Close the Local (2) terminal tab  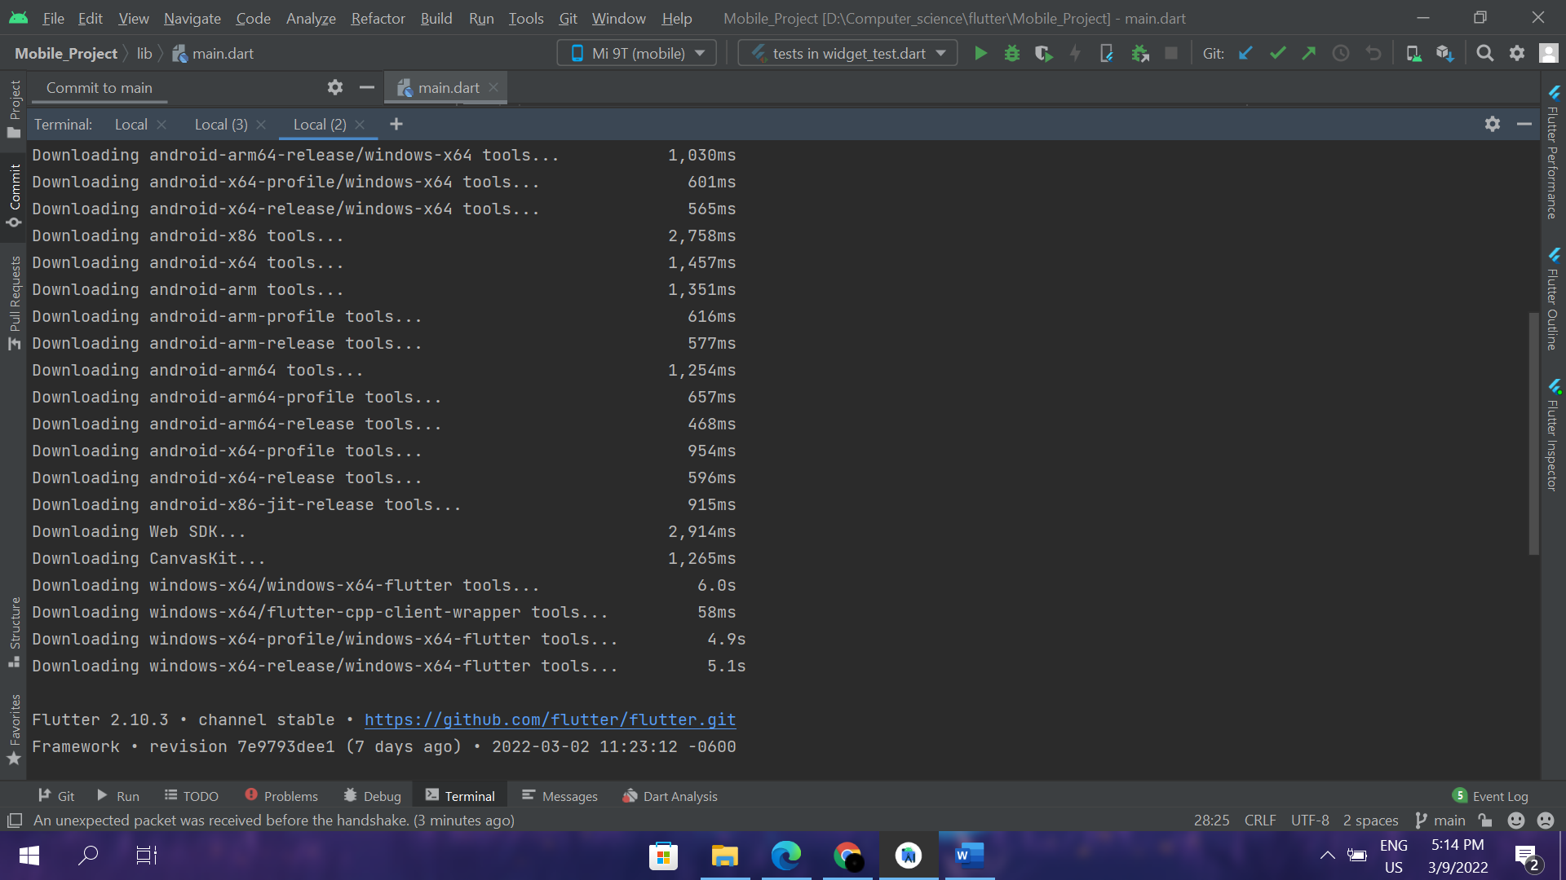pos(360,125)
